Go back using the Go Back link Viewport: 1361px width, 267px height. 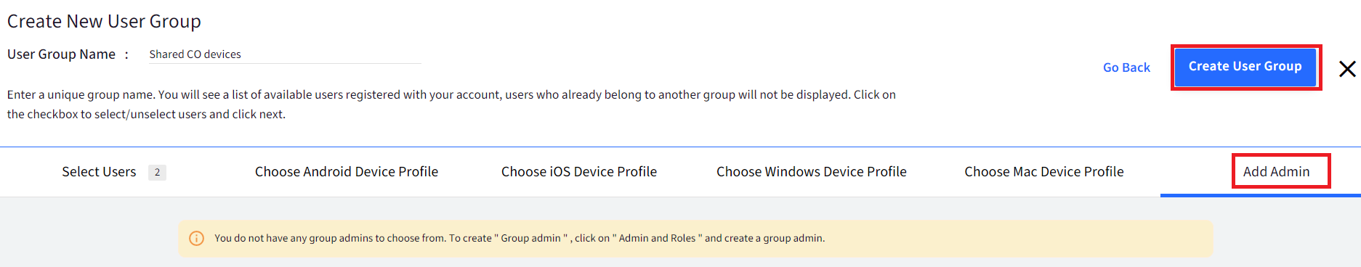coord(1126,67)
